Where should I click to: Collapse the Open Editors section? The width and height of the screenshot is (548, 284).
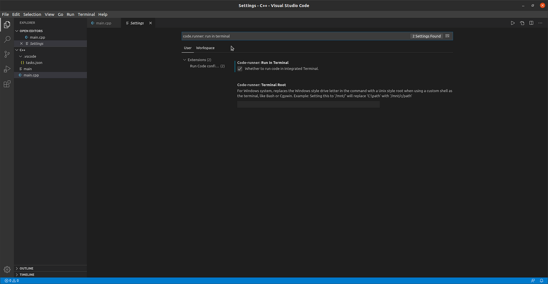(17, 31)
